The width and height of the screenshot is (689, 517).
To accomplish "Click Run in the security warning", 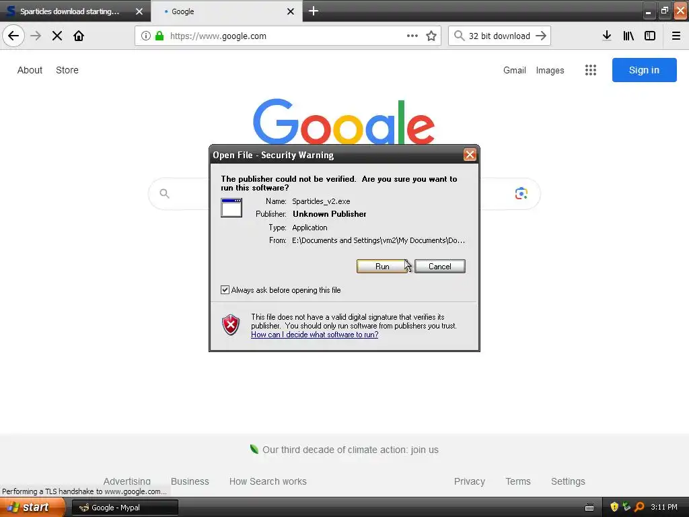I will 382,267.
